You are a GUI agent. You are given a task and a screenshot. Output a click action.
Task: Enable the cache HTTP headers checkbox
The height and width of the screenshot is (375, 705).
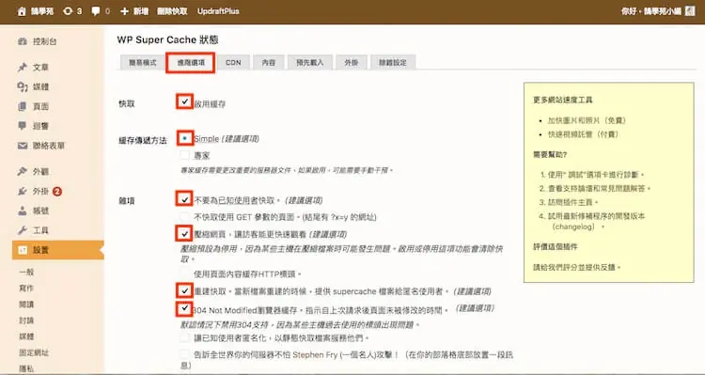[184, 273]
